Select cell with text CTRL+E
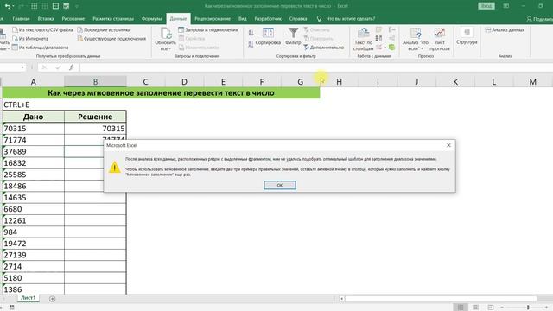This screenshot has width=553, height=311. click(33, 105)
